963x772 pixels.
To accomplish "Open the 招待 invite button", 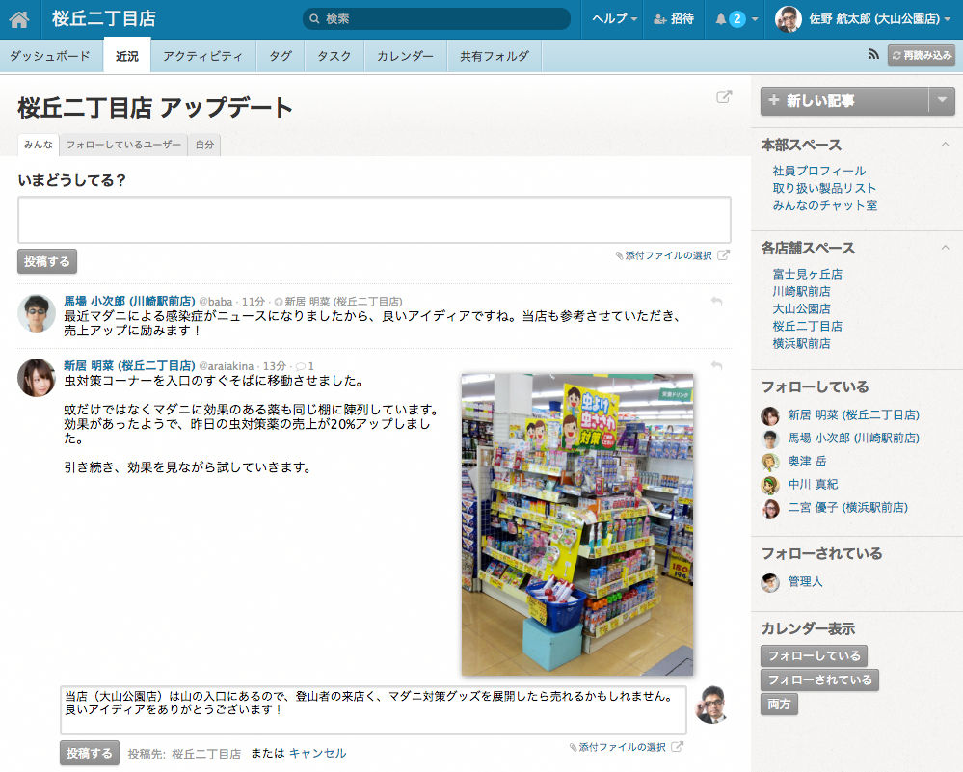I will pyautogui.click(x=674, y=19).
